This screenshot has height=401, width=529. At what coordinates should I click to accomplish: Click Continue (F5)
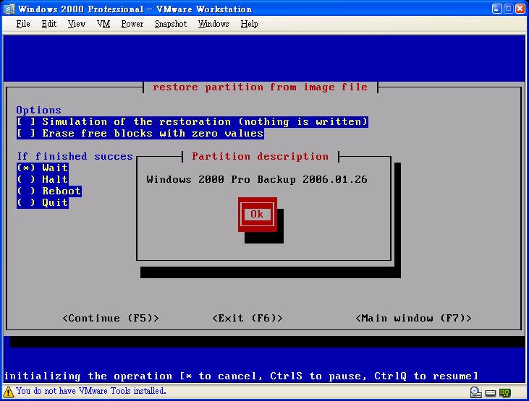click(111, 318)
